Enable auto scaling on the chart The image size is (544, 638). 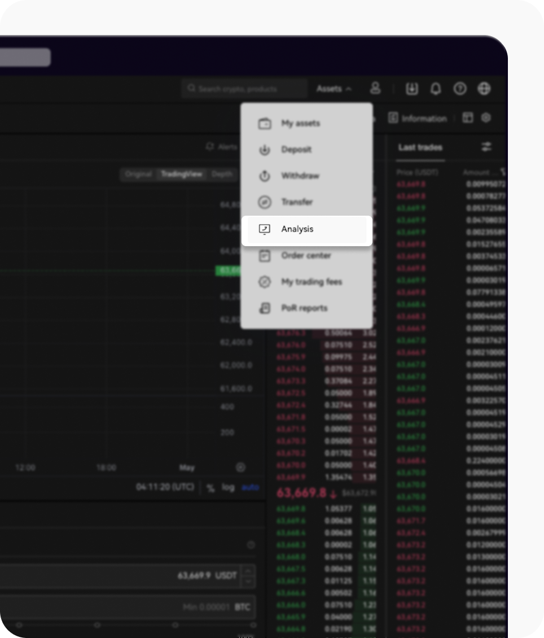(249, 487)
